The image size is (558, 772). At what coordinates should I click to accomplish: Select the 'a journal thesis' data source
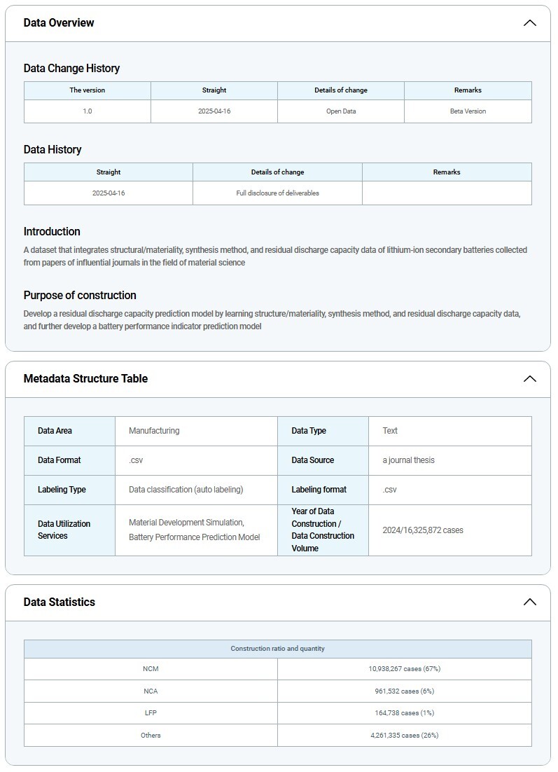[x=408, y=460]
